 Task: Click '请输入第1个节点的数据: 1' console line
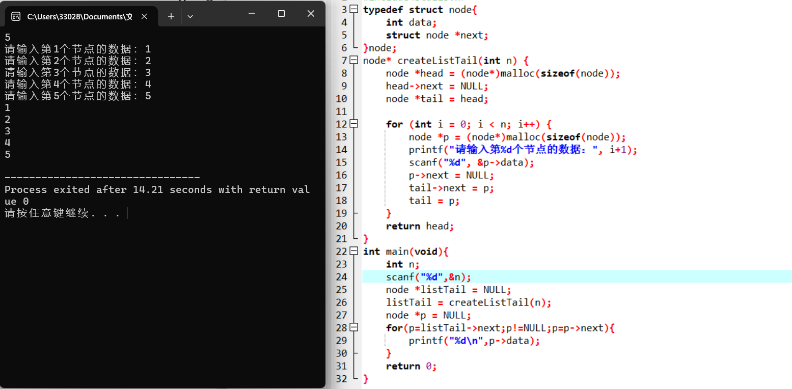tap(77, 49)
